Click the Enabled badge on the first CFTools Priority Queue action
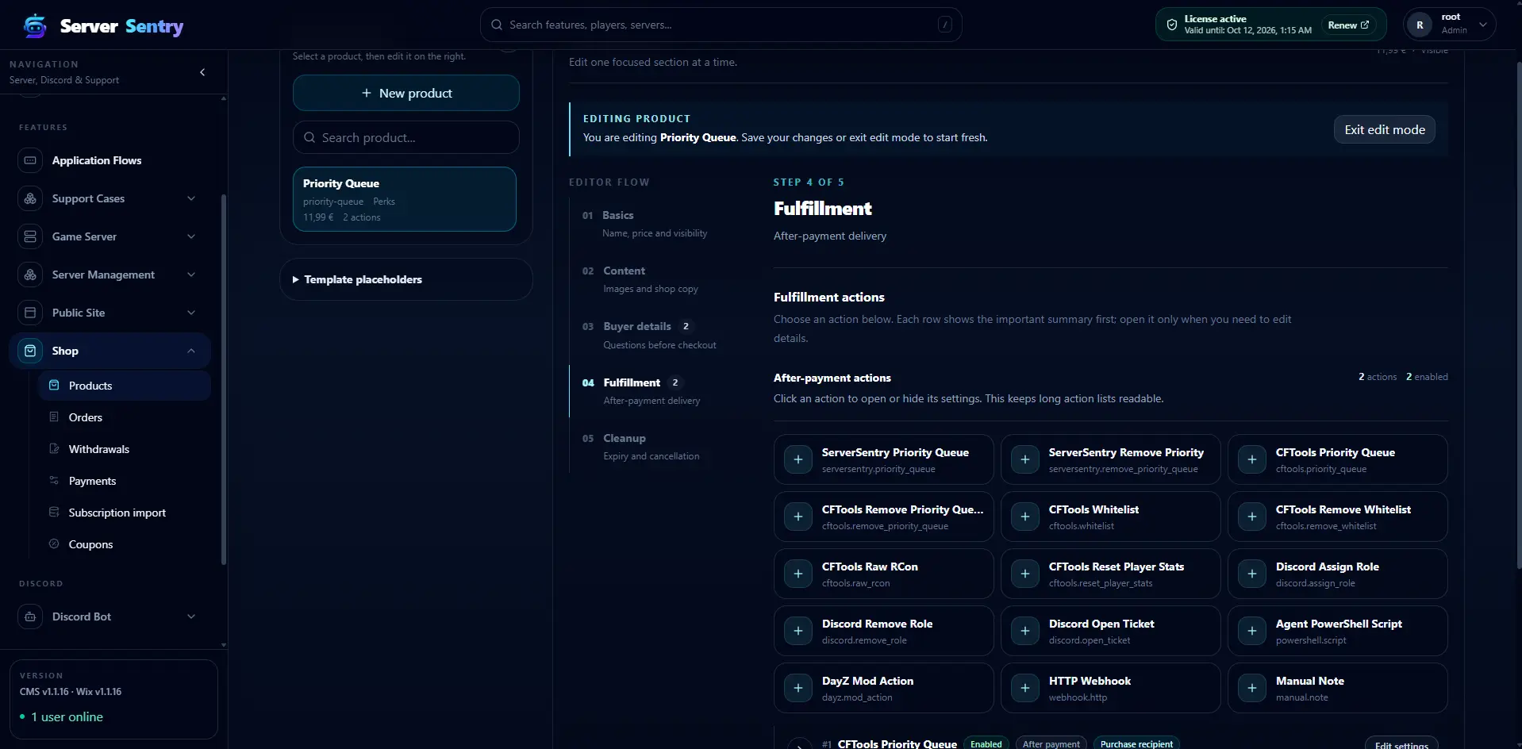Image resolution: width=1522 pixels, height=749 pixels. click(x=986, y=743)
